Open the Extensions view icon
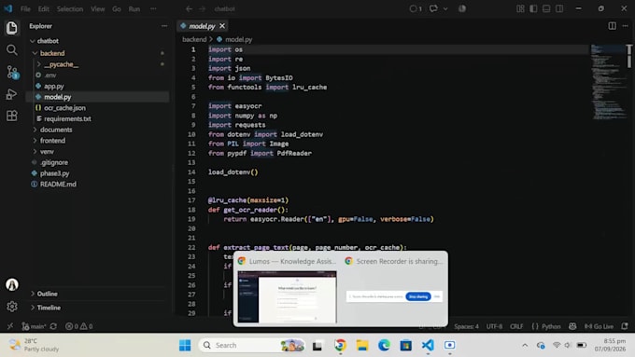The height and width of the screenshot is (357, 635). 12,116
